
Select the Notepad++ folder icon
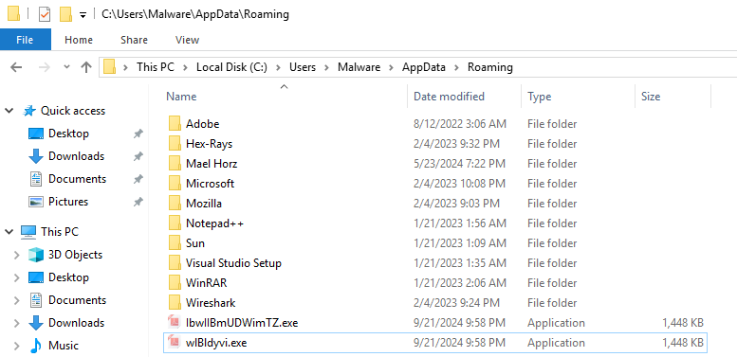click(175, 223)
